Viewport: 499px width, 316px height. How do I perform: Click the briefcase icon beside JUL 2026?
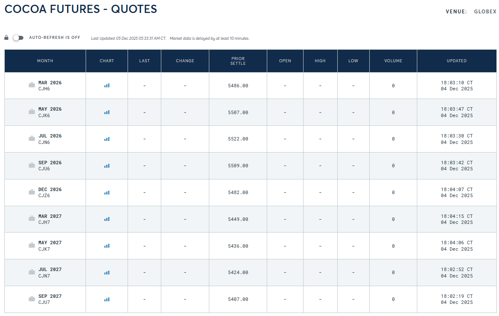[32, 138]
